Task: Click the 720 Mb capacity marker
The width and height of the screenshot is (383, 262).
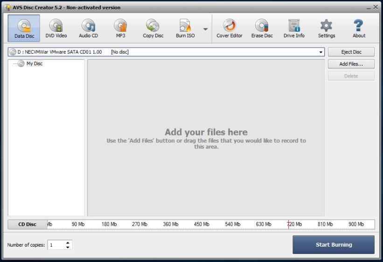Action: [294, 224]
